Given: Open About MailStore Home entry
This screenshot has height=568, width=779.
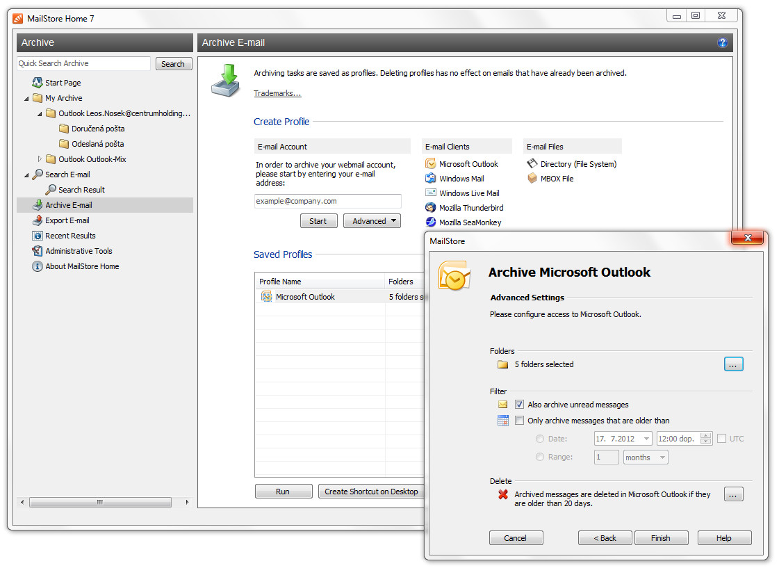Looking at the screenshot, I should click(82, 266).
